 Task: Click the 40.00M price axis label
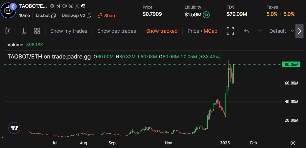click(292, 102)
